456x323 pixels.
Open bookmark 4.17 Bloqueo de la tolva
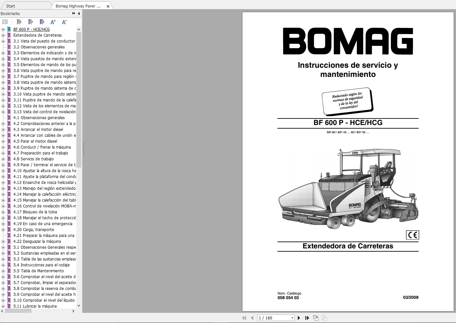click(35, 212)
